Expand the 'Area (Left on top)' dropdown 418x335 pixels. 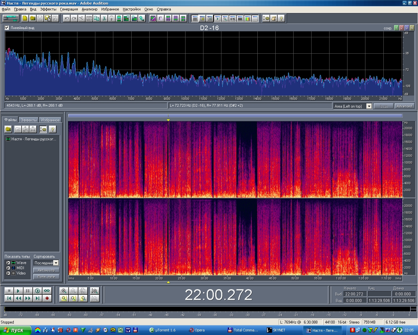369,106
